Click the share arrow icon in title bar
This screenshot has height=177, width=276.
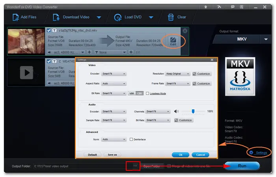coord(219,7)
